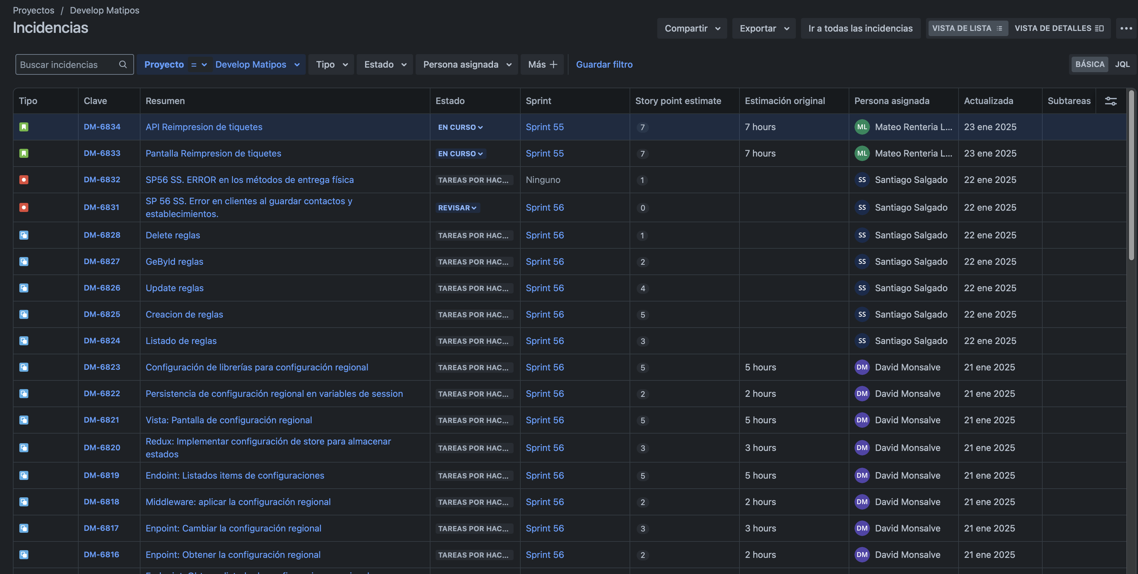Click the DM avatar on row DM-6816
The image size is (1138, 574).
(862, 555)
